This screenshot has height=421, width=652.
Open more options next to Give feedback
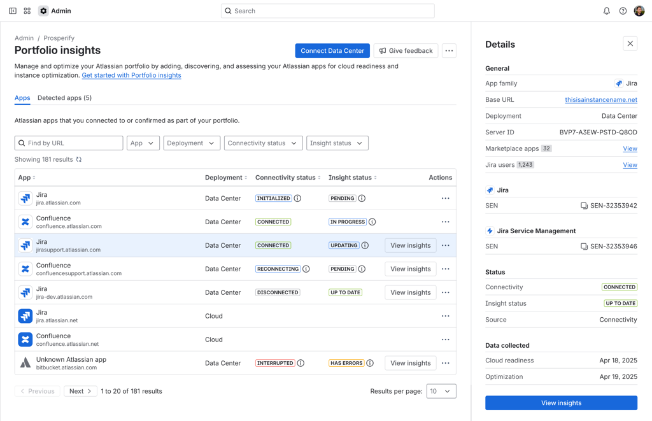point(449,51)
